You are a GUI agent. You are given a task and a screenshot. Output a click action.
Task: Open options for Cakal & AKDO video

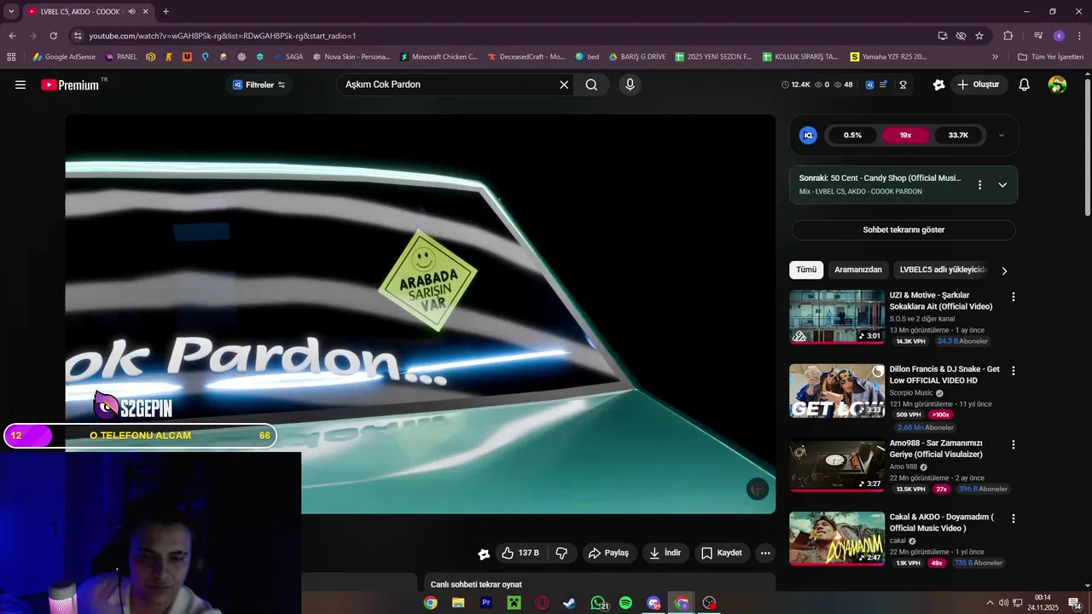(x=1014, y=518)
